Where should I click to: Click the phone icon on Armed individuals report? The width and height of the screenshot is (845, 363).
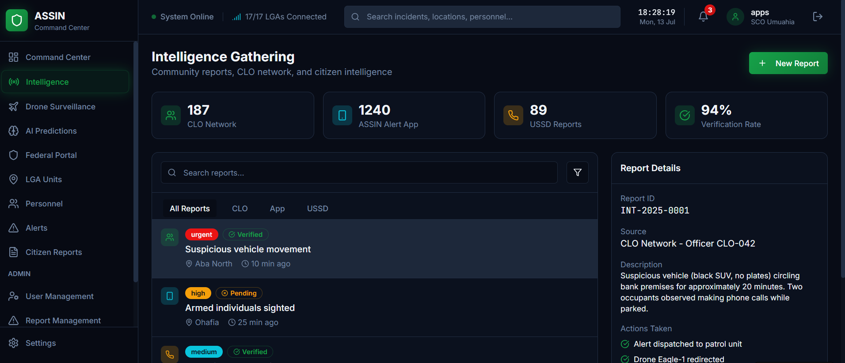click(170, 296)
